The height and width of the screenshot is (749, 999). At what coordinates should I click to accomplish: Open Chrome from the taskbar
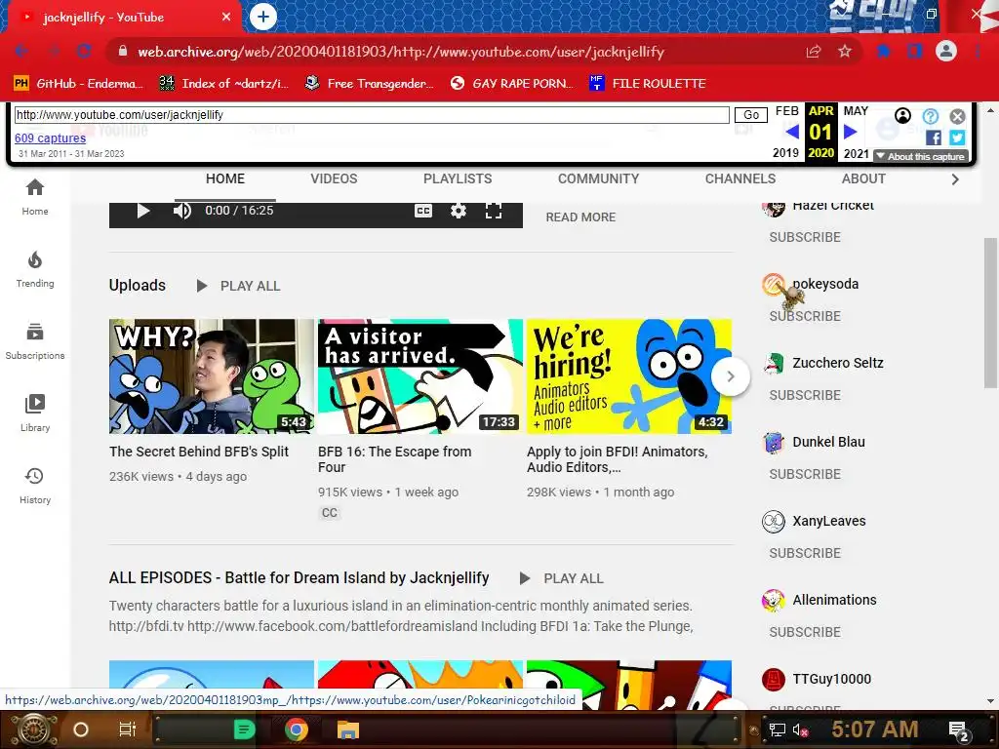tap(296, 729)
